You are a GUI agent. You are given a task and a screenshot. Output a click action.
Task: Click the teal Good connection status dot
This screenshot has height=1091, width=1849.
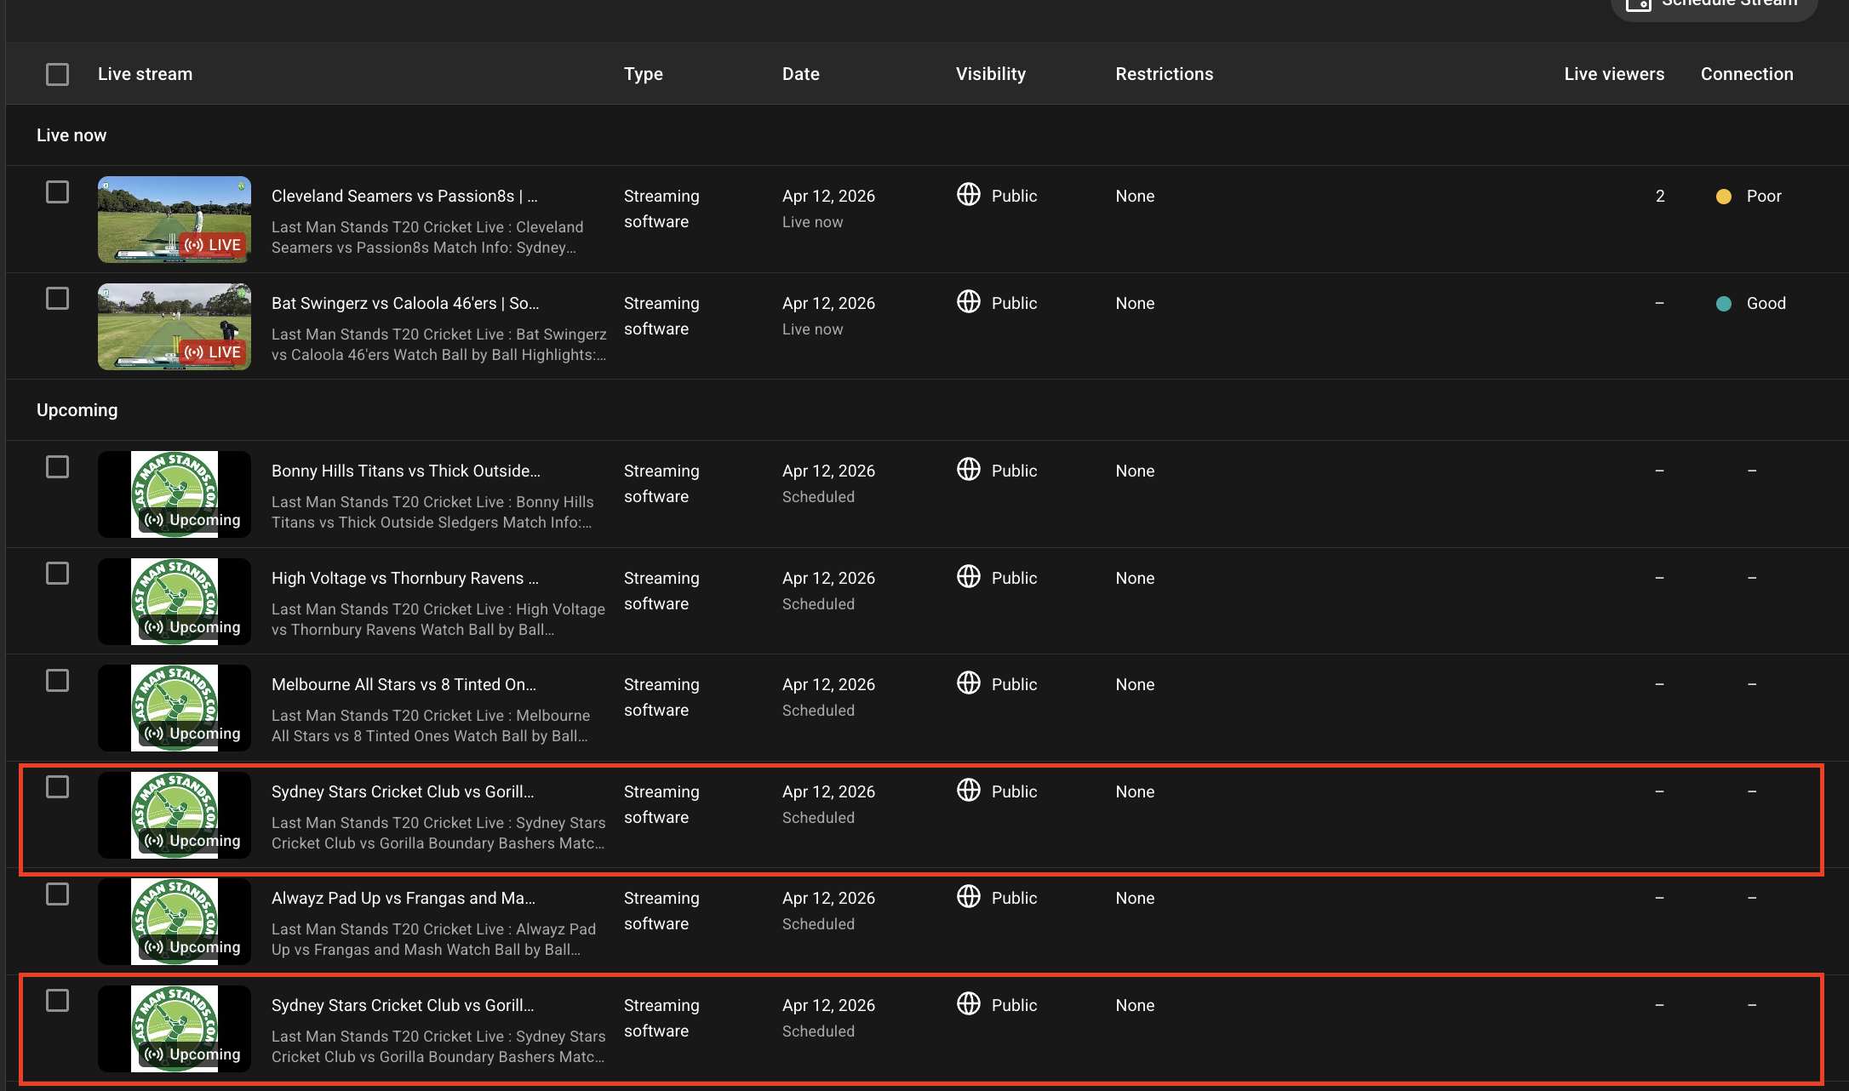1724,304
